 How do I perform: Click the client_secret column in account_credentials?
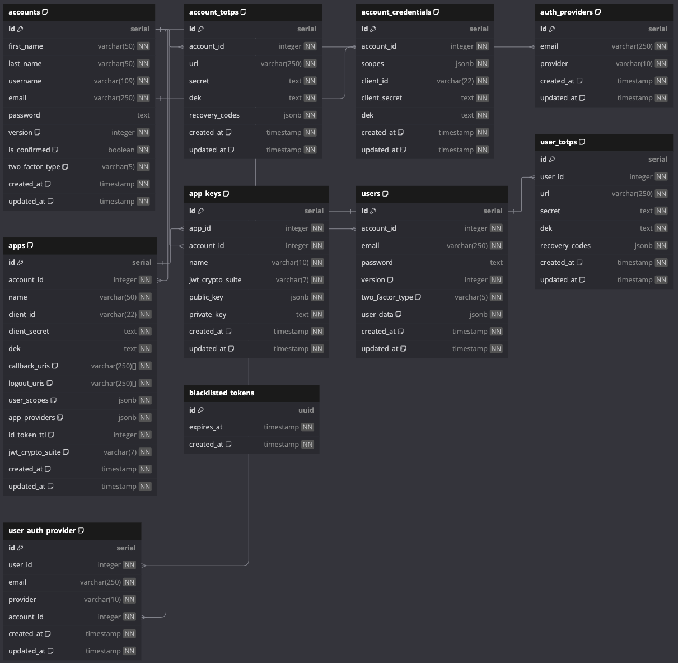425,98
